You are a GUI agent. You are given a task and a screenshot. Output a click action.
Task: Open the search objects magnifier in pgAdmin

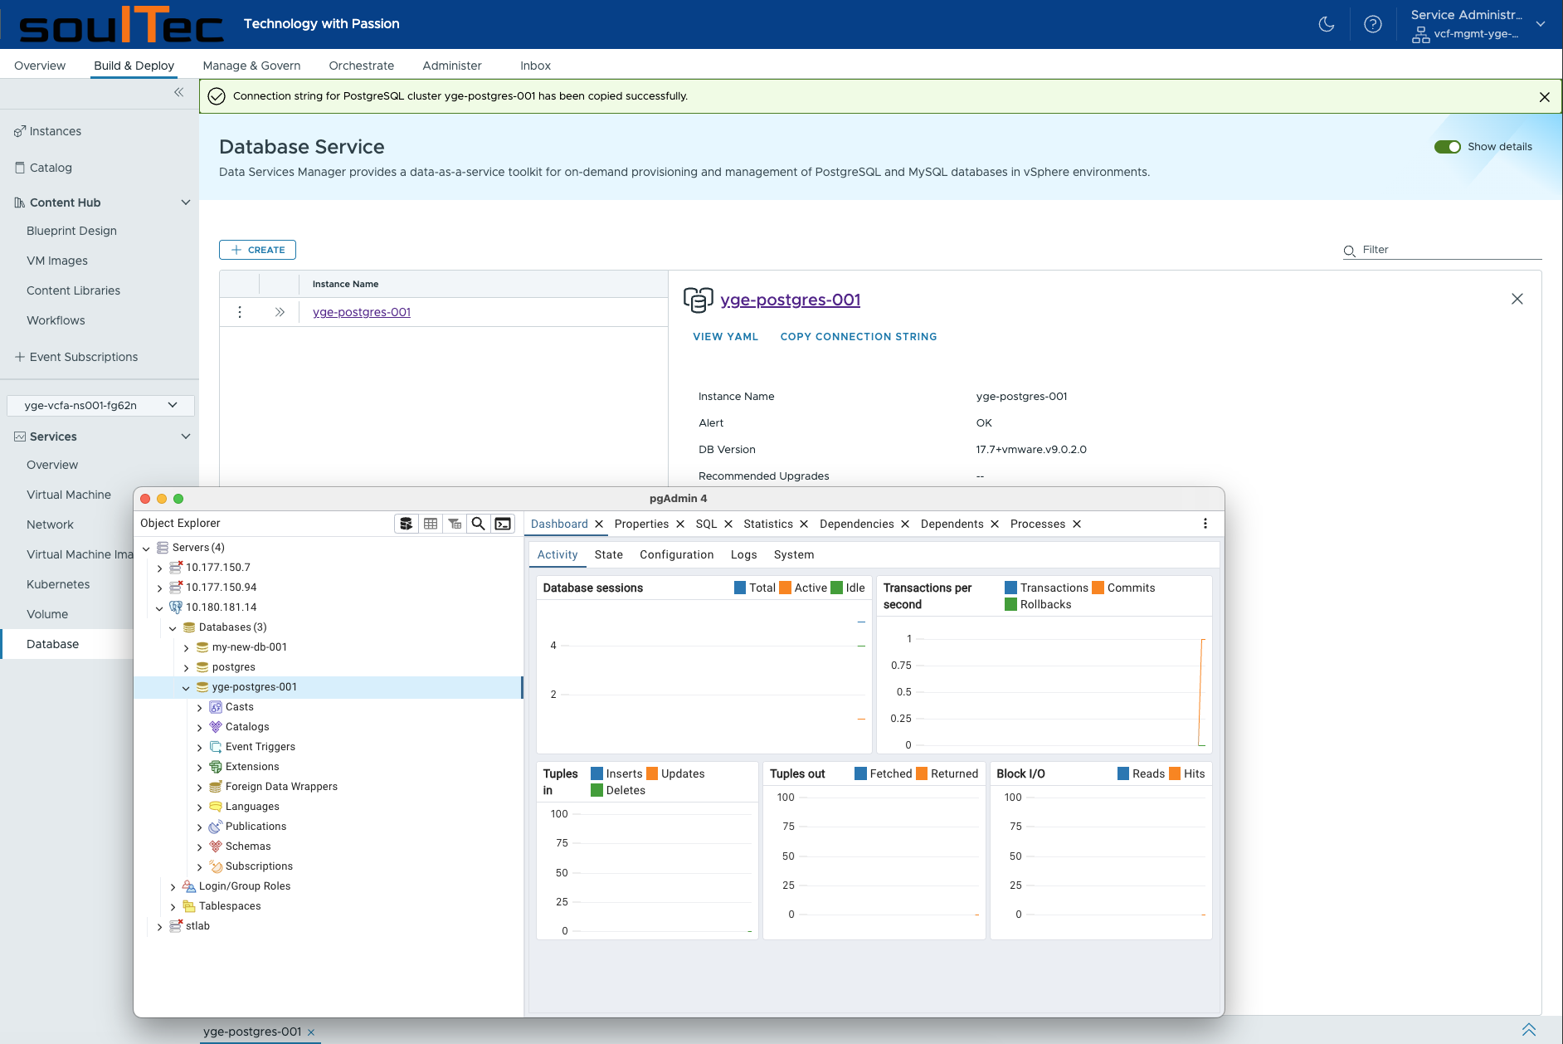click(479, 523)
